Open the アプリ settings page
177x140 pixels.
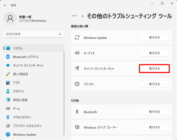click(x=34, y=83)
